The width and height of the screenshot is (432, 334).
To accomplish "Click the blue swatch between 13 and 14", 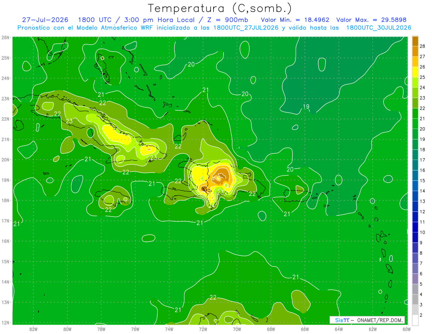I will click(x=415, y=196).
